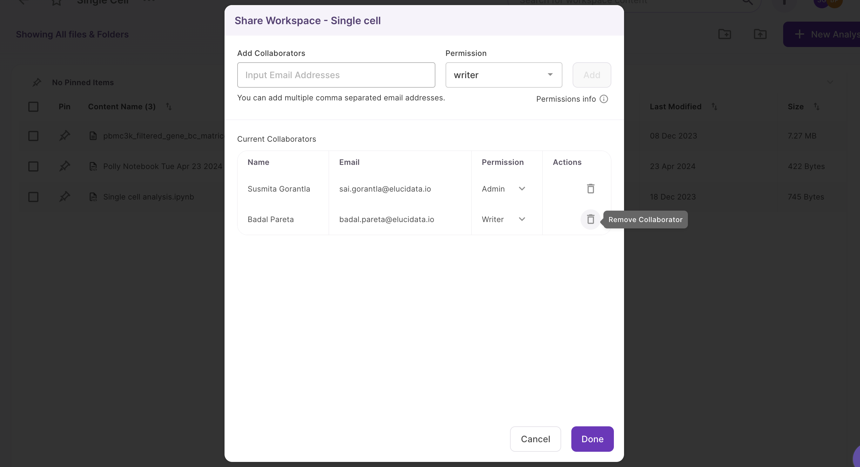Click the No Pinned Items pin icon
The width and height of the screenshot is (860, 467).
(37, 82)
